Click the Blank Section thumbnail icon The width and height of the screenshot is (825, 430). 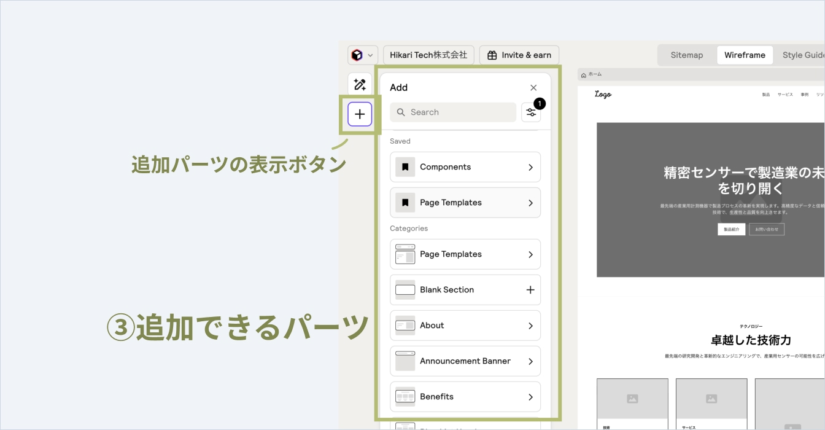click(405, 290)
